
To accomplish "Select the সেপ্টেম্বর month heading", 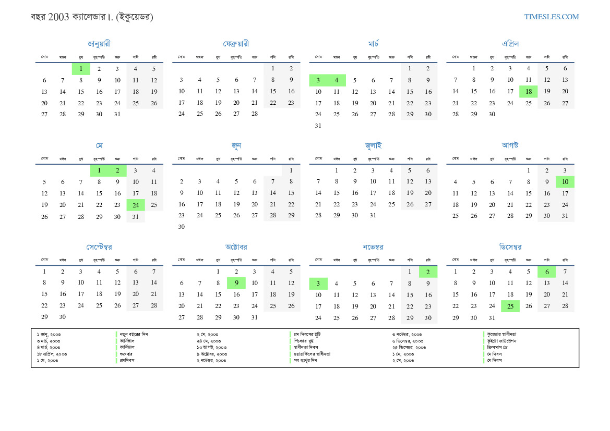I will [x=99, y=247].
